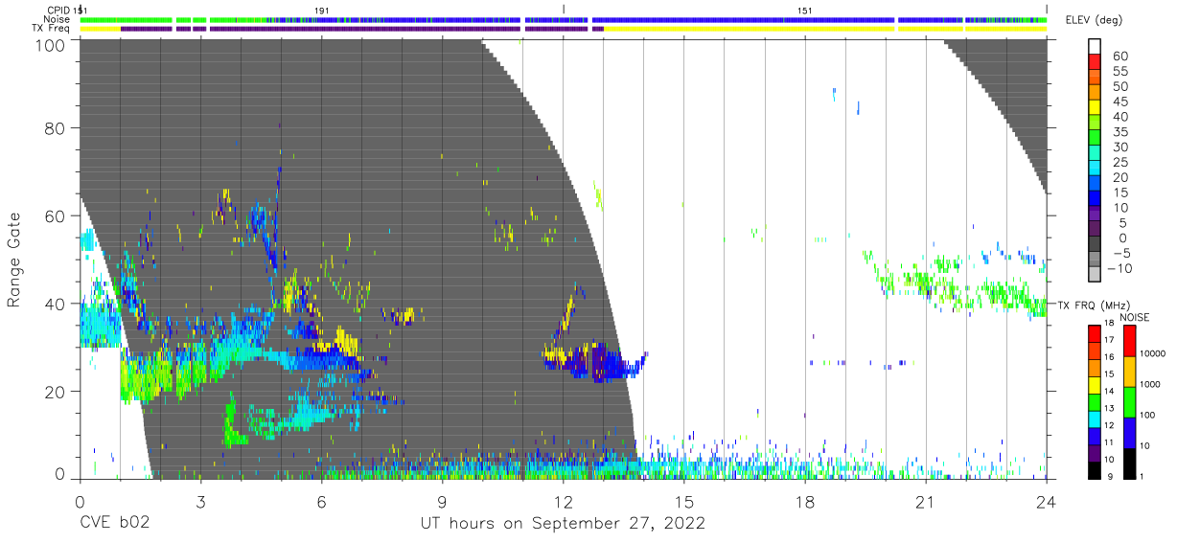Image resolution: width=1177 pixels, height=543 pixels.
Task: Click the 17 label on the TX FRQ bar
Action: [x=1109, y=340]
